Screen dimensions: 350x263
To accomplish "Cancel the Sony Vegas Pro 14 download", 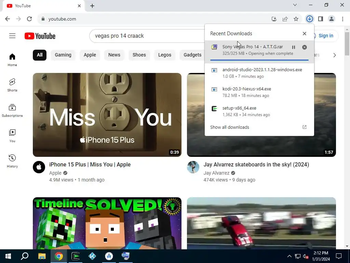I will (x=305, y=47).
